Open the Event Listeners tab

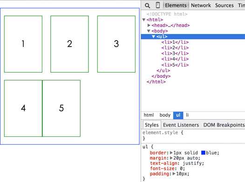[181, 125]
